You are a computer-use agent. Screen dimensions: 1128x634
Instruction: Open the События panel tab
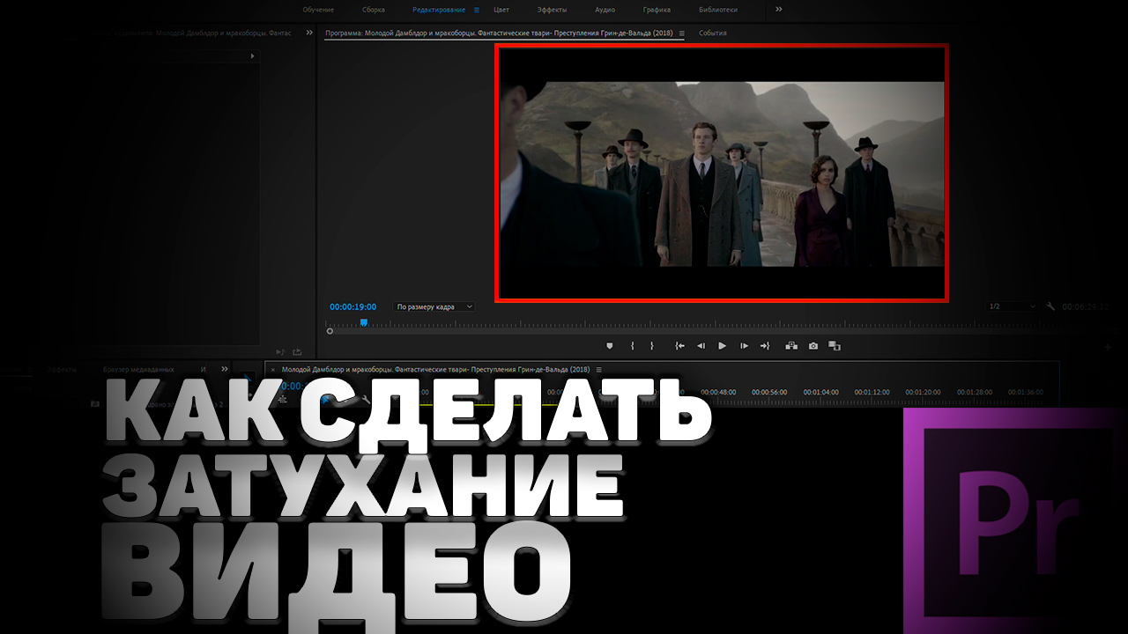coord(713,33)
